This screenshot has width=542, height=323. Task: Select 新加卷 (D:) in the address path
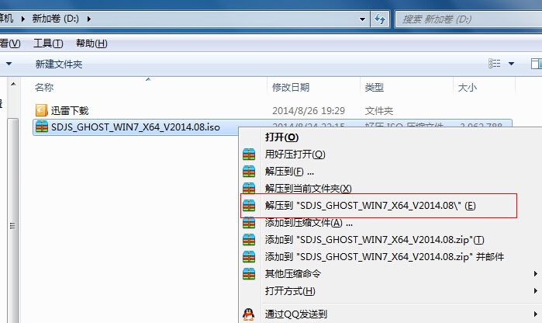pos(56,19)
